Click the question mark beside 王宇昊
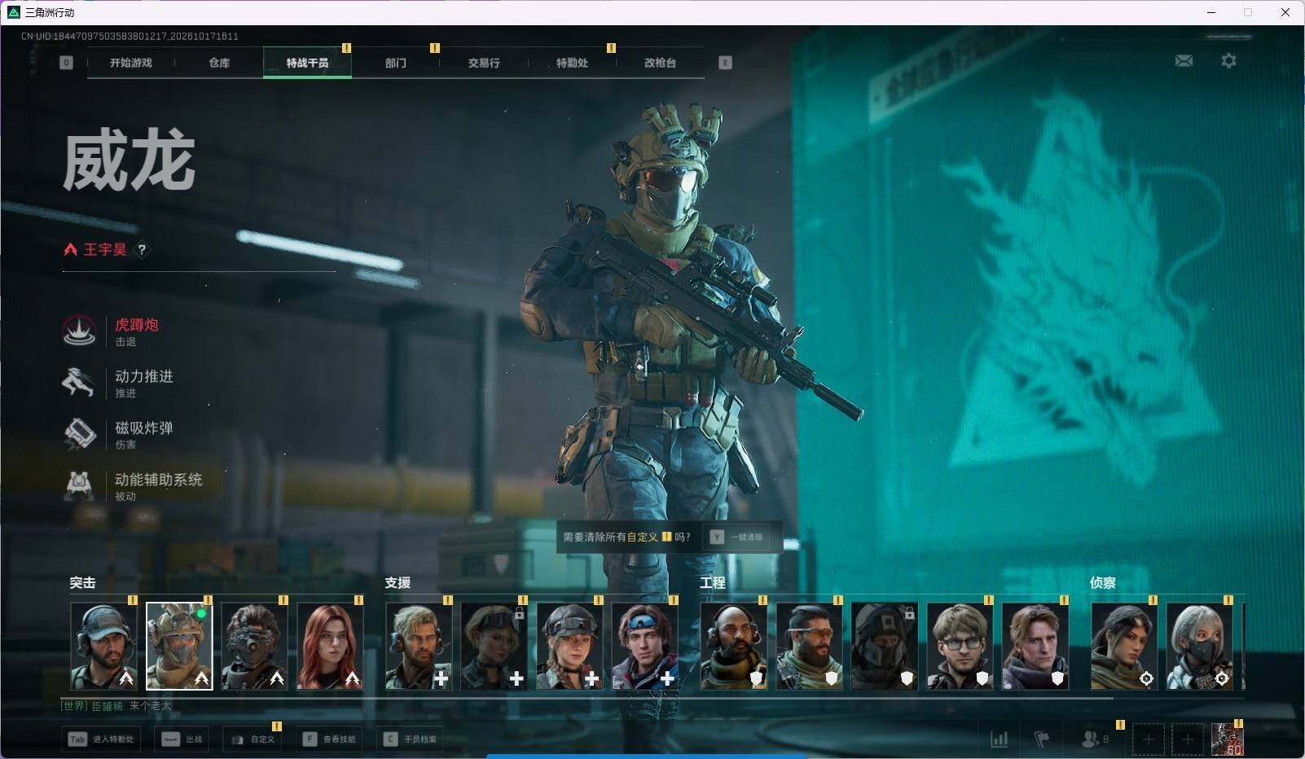This screenshot has height=759, width=1305. coord(142,250)
